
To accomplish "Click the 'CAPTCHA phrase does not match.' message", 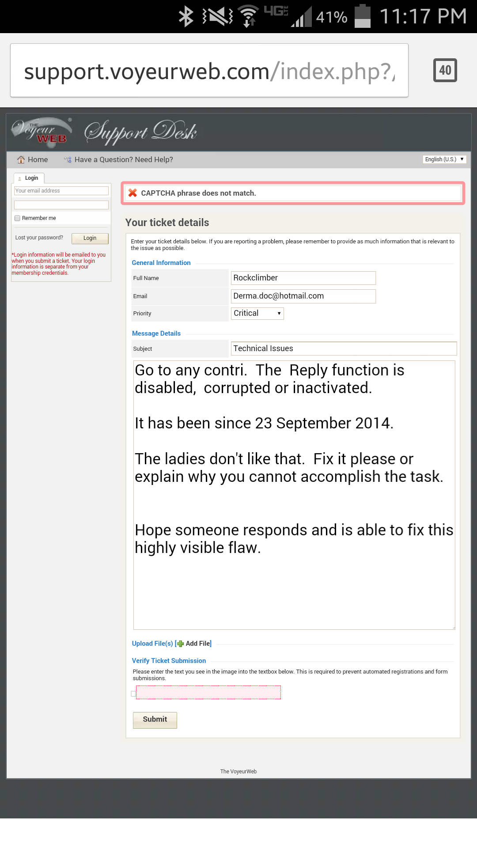I will 198,193.
